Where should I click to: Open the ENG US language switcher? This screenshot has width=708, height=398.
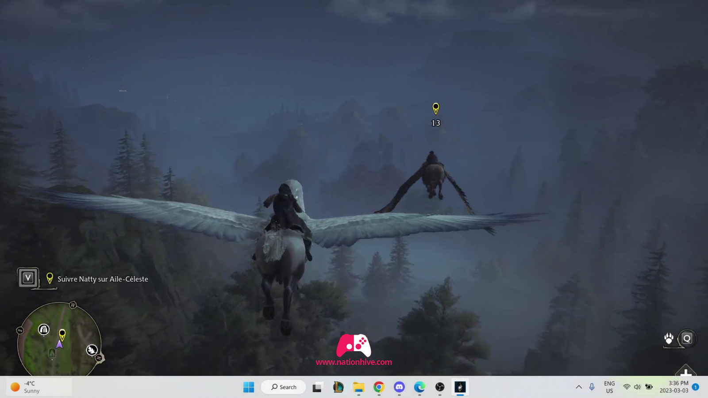click(x=609, y=387)
